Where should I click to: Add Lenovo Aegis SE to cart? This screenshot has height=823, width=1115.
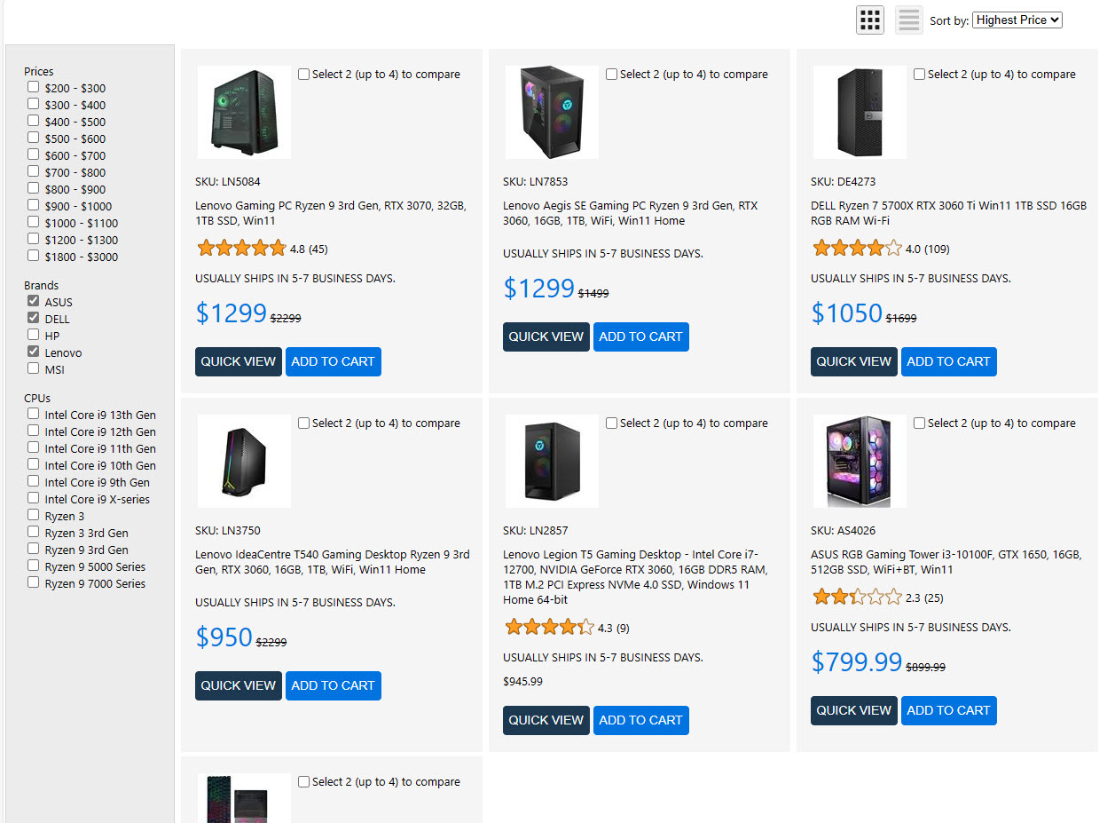[x=640, y=337]
